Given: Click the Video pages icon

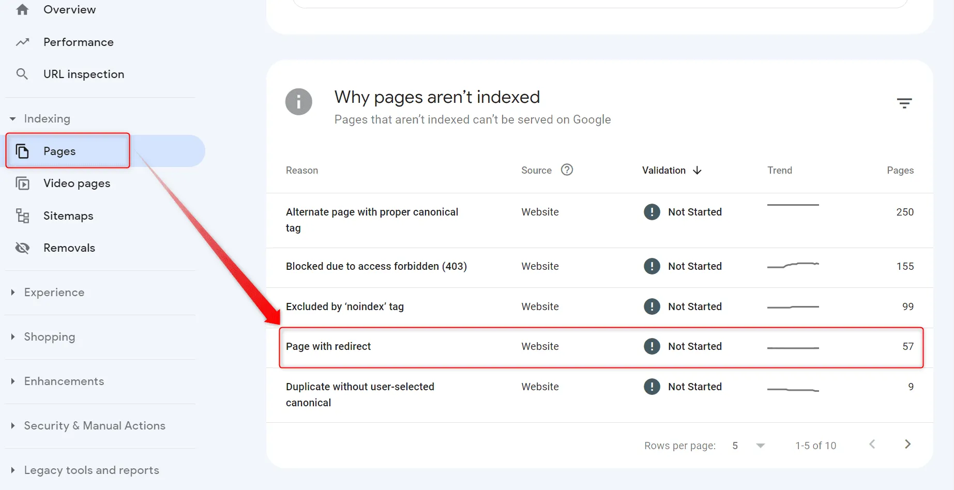Looking at the screenshot, I should tap(22, 183).
